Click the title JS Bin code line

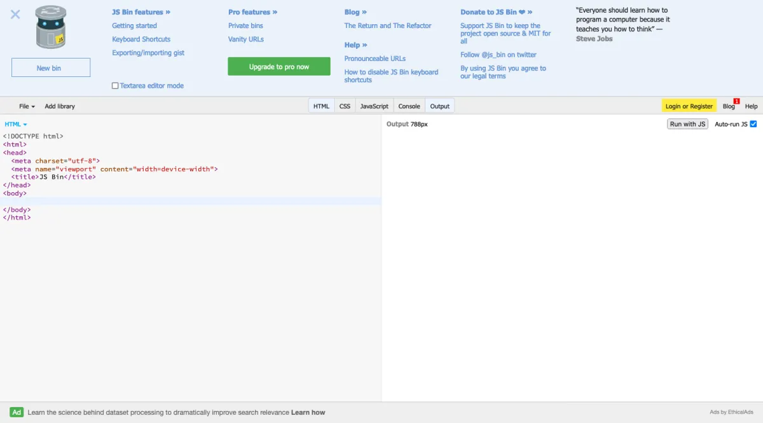[x=53, y=177]
